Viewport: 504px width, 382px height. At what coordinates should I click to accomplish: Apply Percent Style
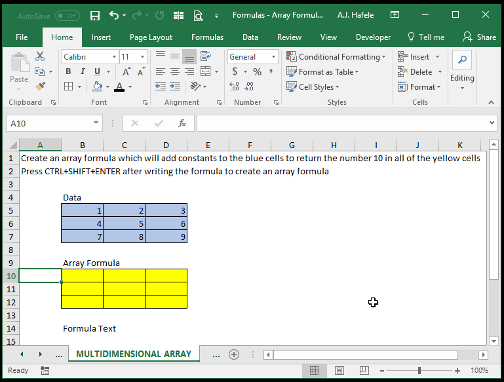click(257, 71)
